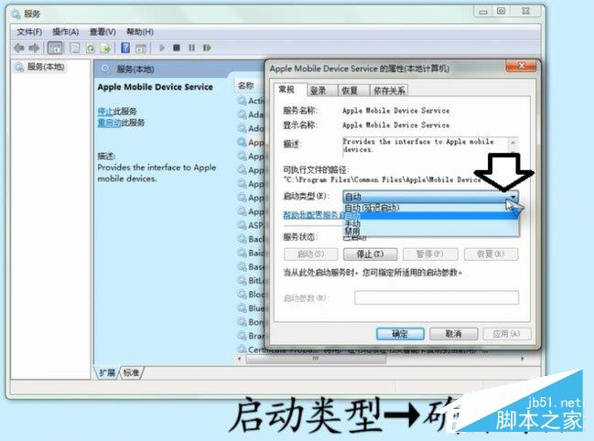Open the 启动类型 dropdown arrow
This screenshot has height=441, width=594.
coord(513,197)
